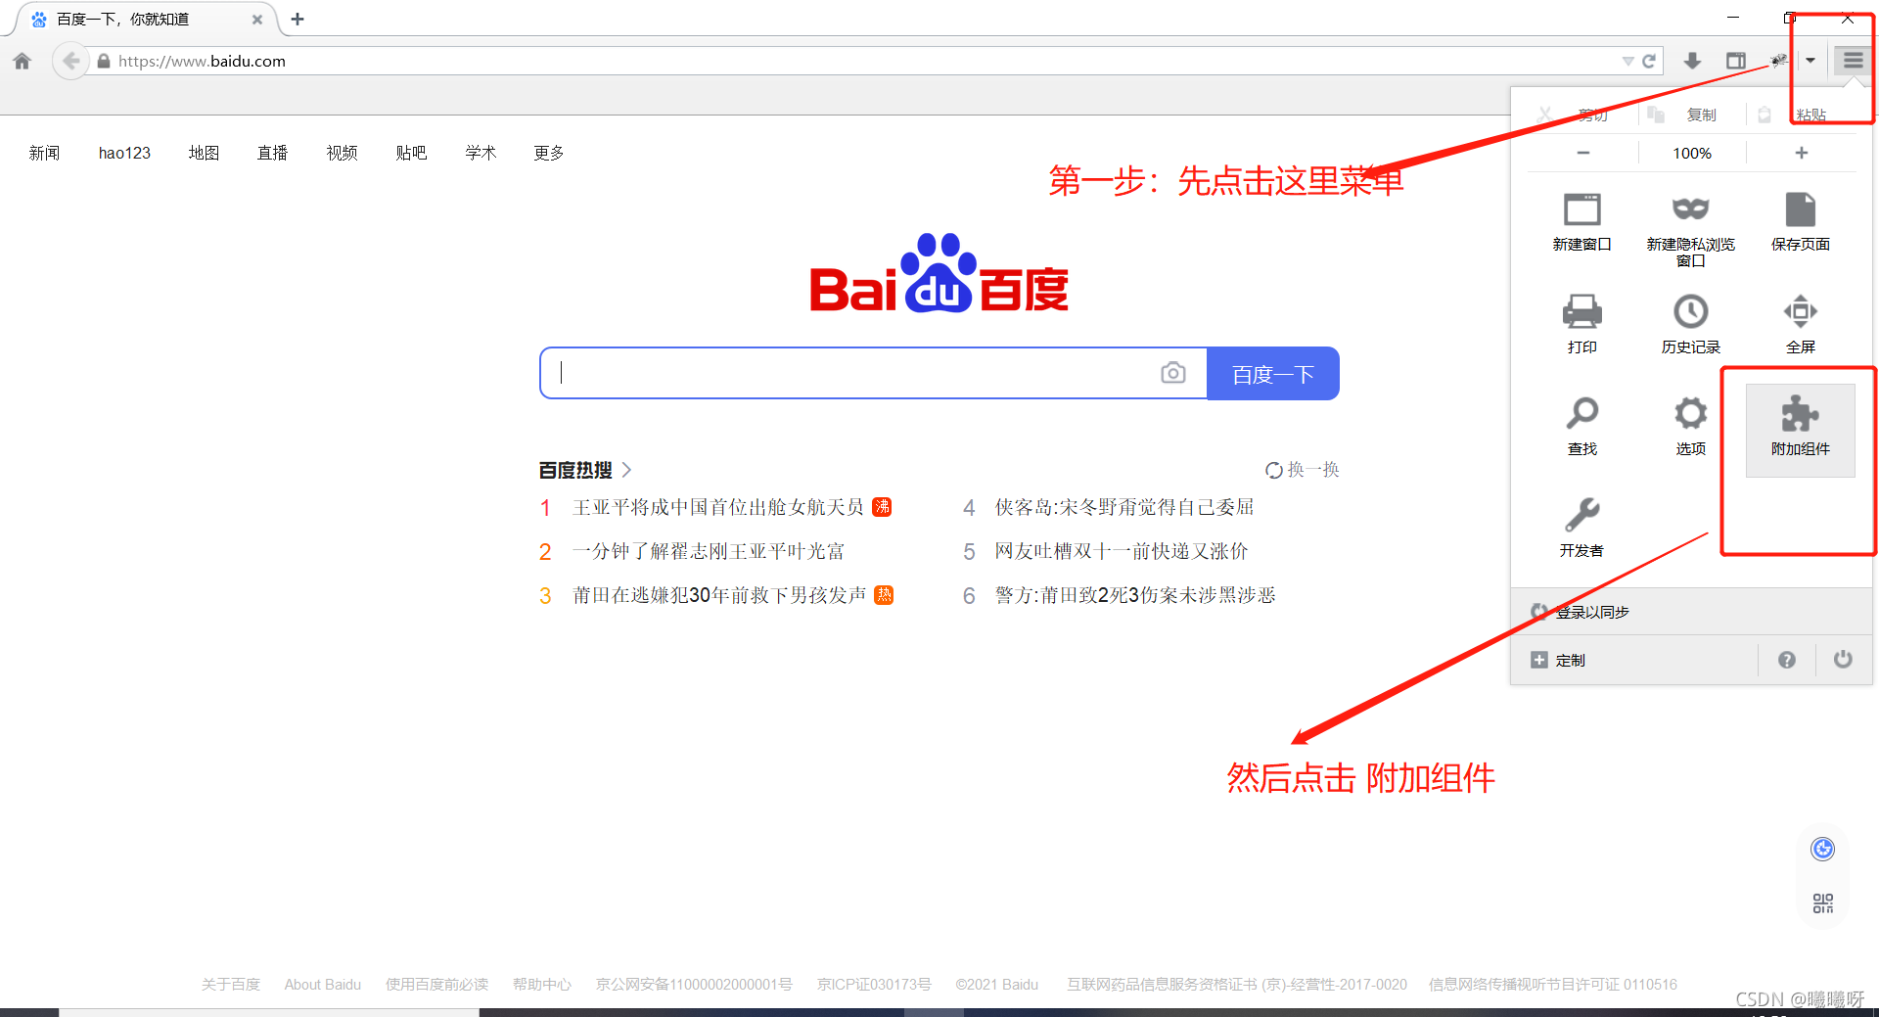The height and width of the screenshot is (1017, 1879).
Task: Click the QR code floating icon
Action: click(x=1822, y=902)
